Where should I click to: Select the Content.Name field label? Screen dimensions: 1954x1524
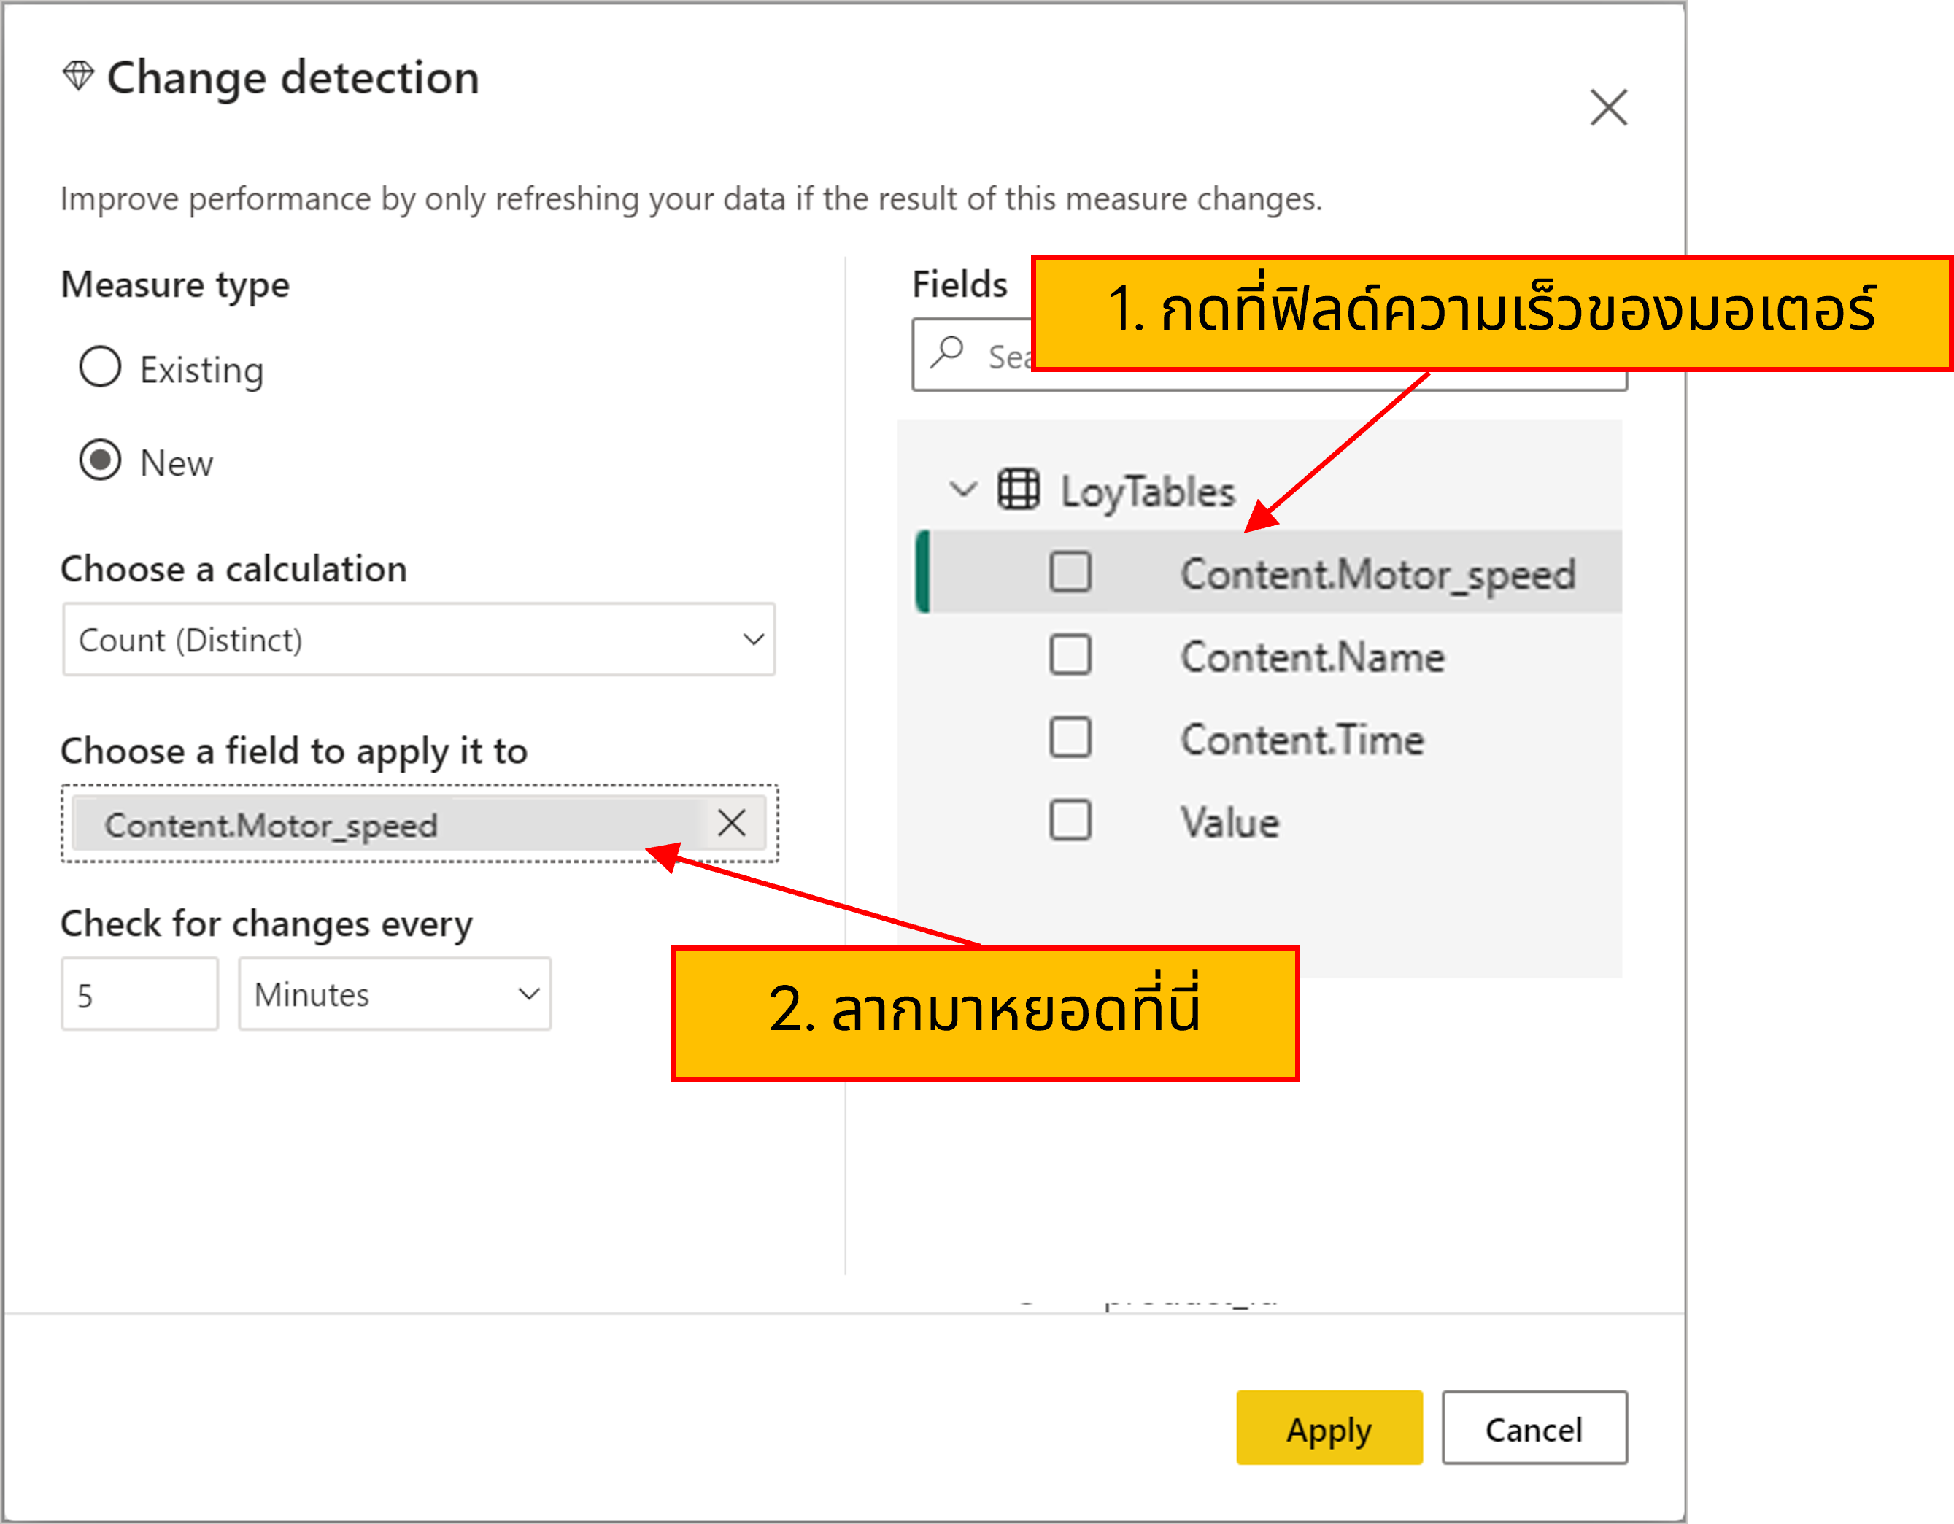click(1312, 657)
